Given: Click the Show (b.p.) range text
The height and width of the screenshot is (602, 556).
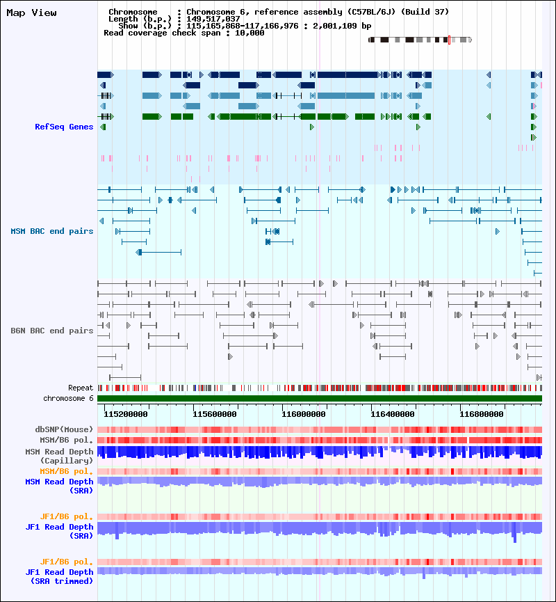Looking at the screenshot, I should [245, 26].
